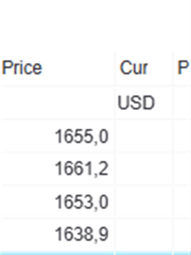Click the empty Price cell beside USD
The image size is (191, 255).
pos(57,103)
